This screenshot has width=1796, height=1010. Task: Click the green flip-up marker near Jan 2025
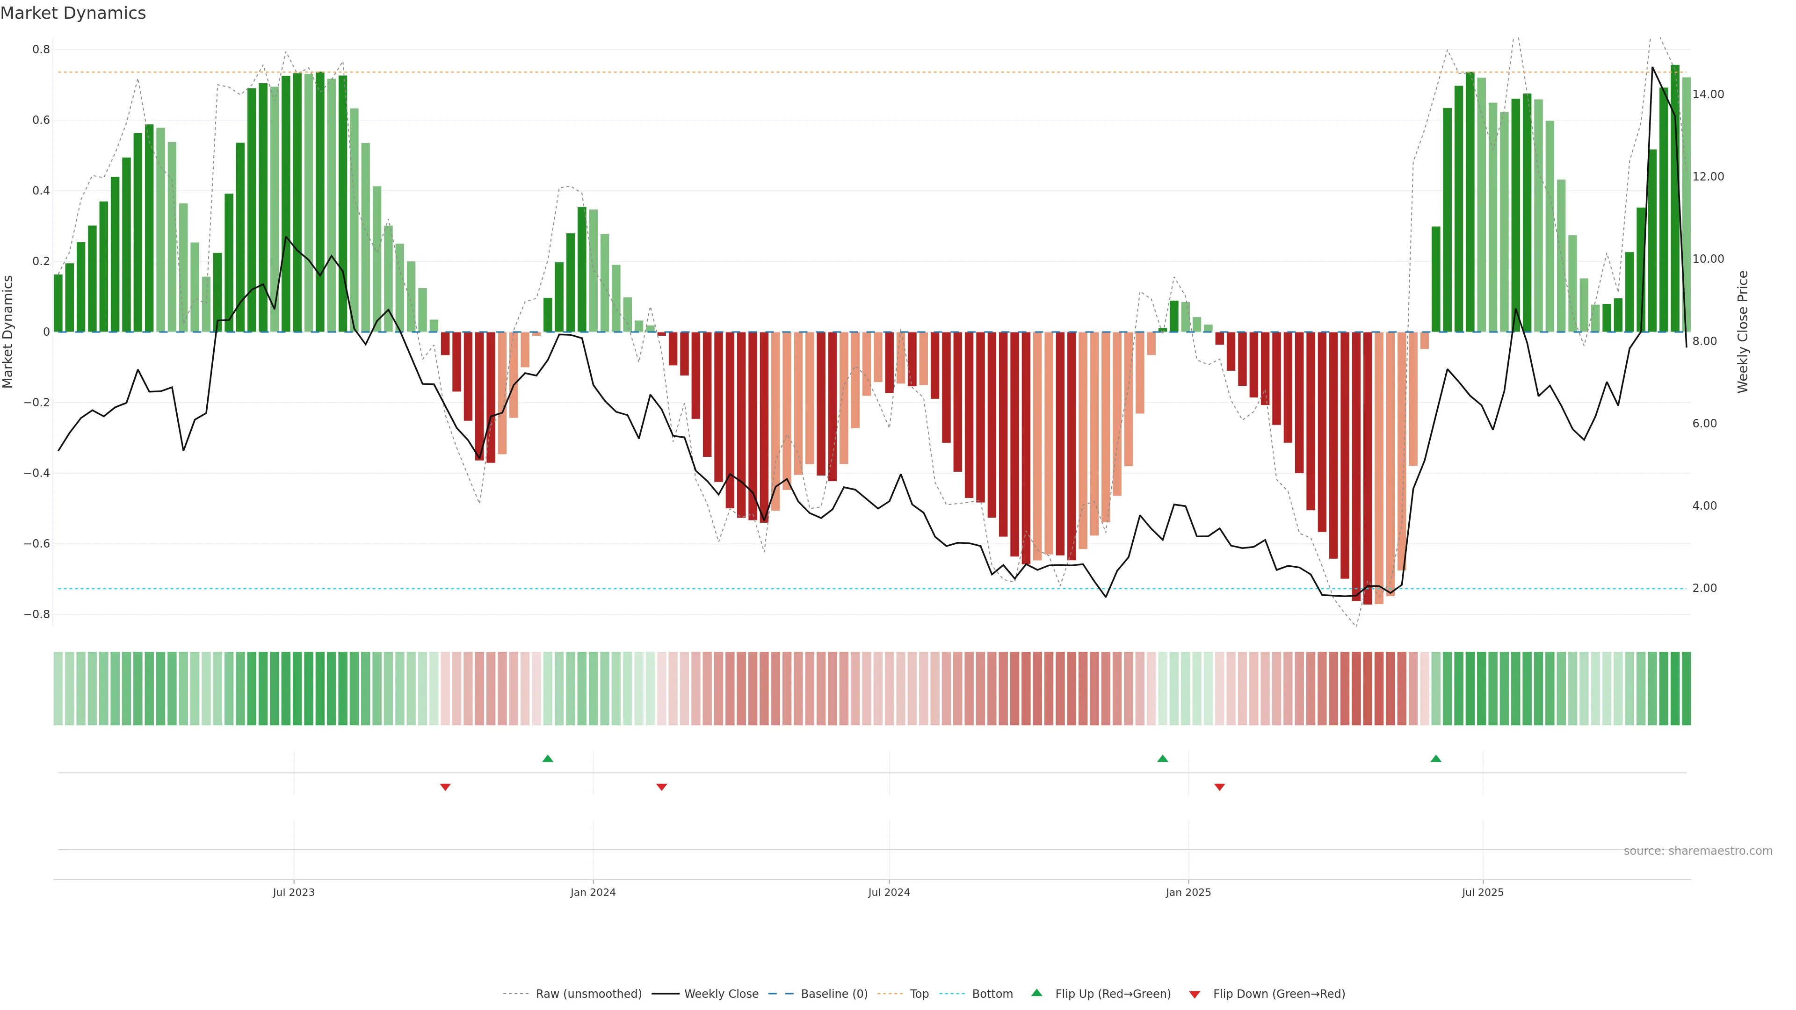click(1162, 758)
